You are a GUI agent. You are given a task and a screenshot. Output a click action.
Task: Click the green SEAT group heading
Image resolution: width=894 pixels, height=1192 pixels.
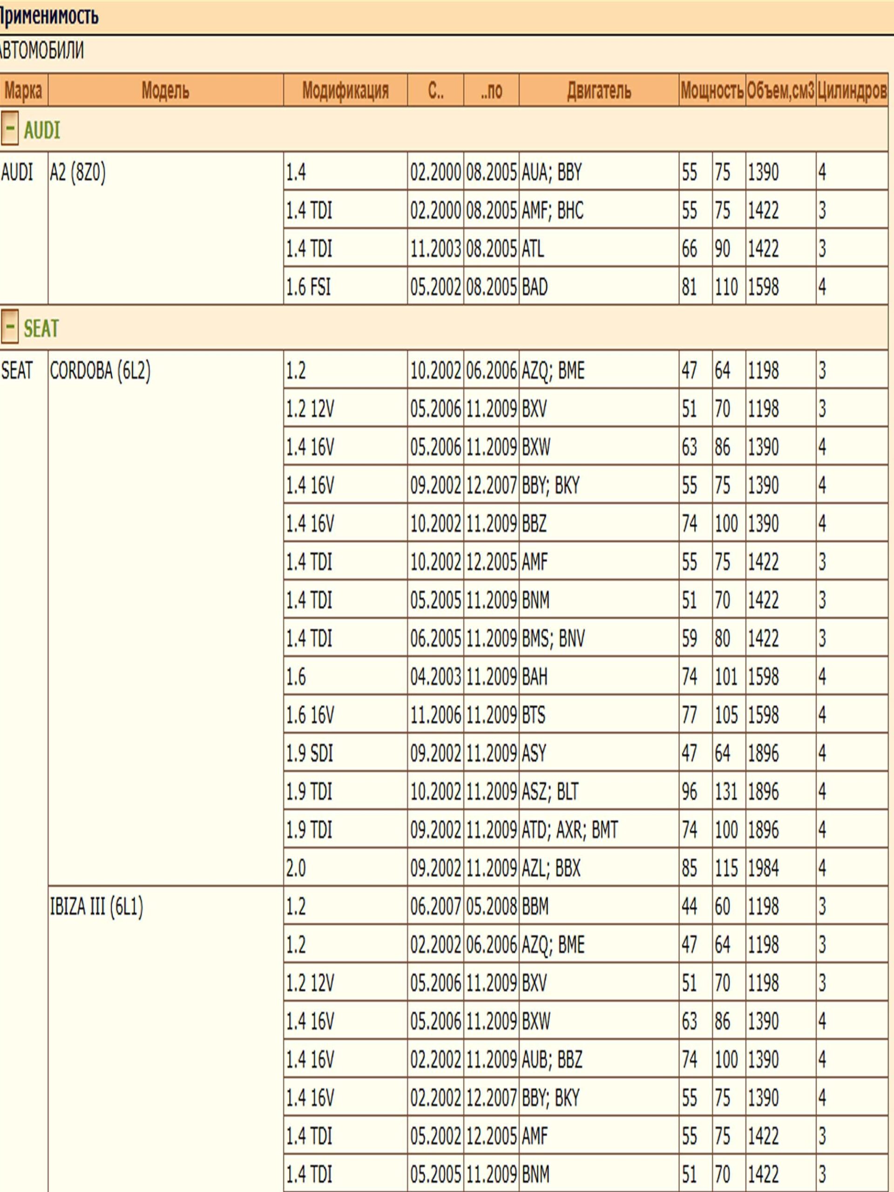pos(41,328)
